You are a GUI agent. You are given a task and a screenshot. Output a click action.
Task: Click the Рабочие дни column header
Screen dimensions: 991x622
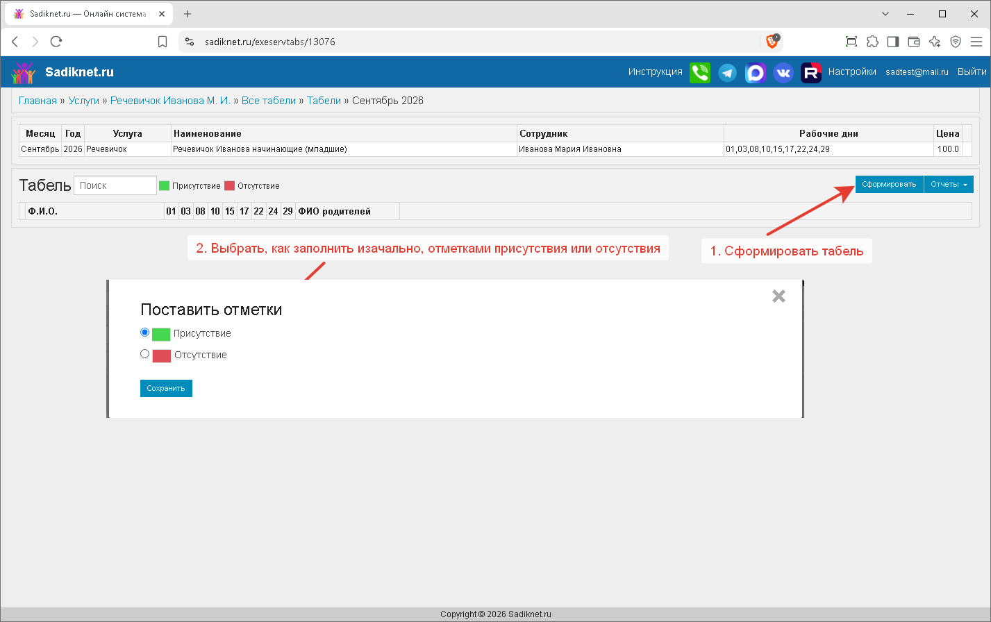pyautogui.click(x=828, y=133)
